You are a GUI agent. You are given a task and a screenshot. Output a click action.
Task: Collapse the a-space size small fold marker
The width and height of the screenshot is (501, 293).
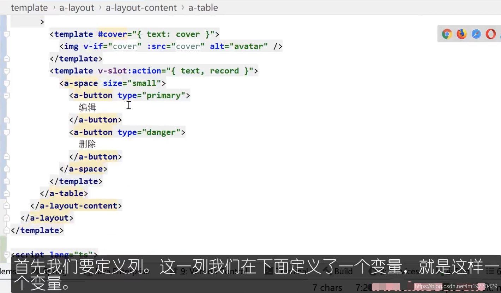click(x=6, y=83)
